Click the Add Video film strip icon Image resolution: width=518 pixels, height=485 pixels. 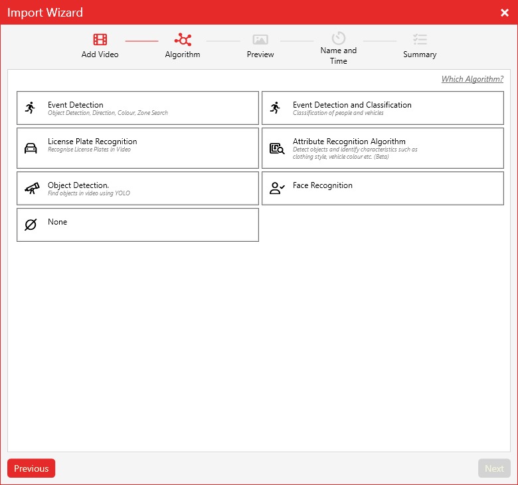[100, 39]
